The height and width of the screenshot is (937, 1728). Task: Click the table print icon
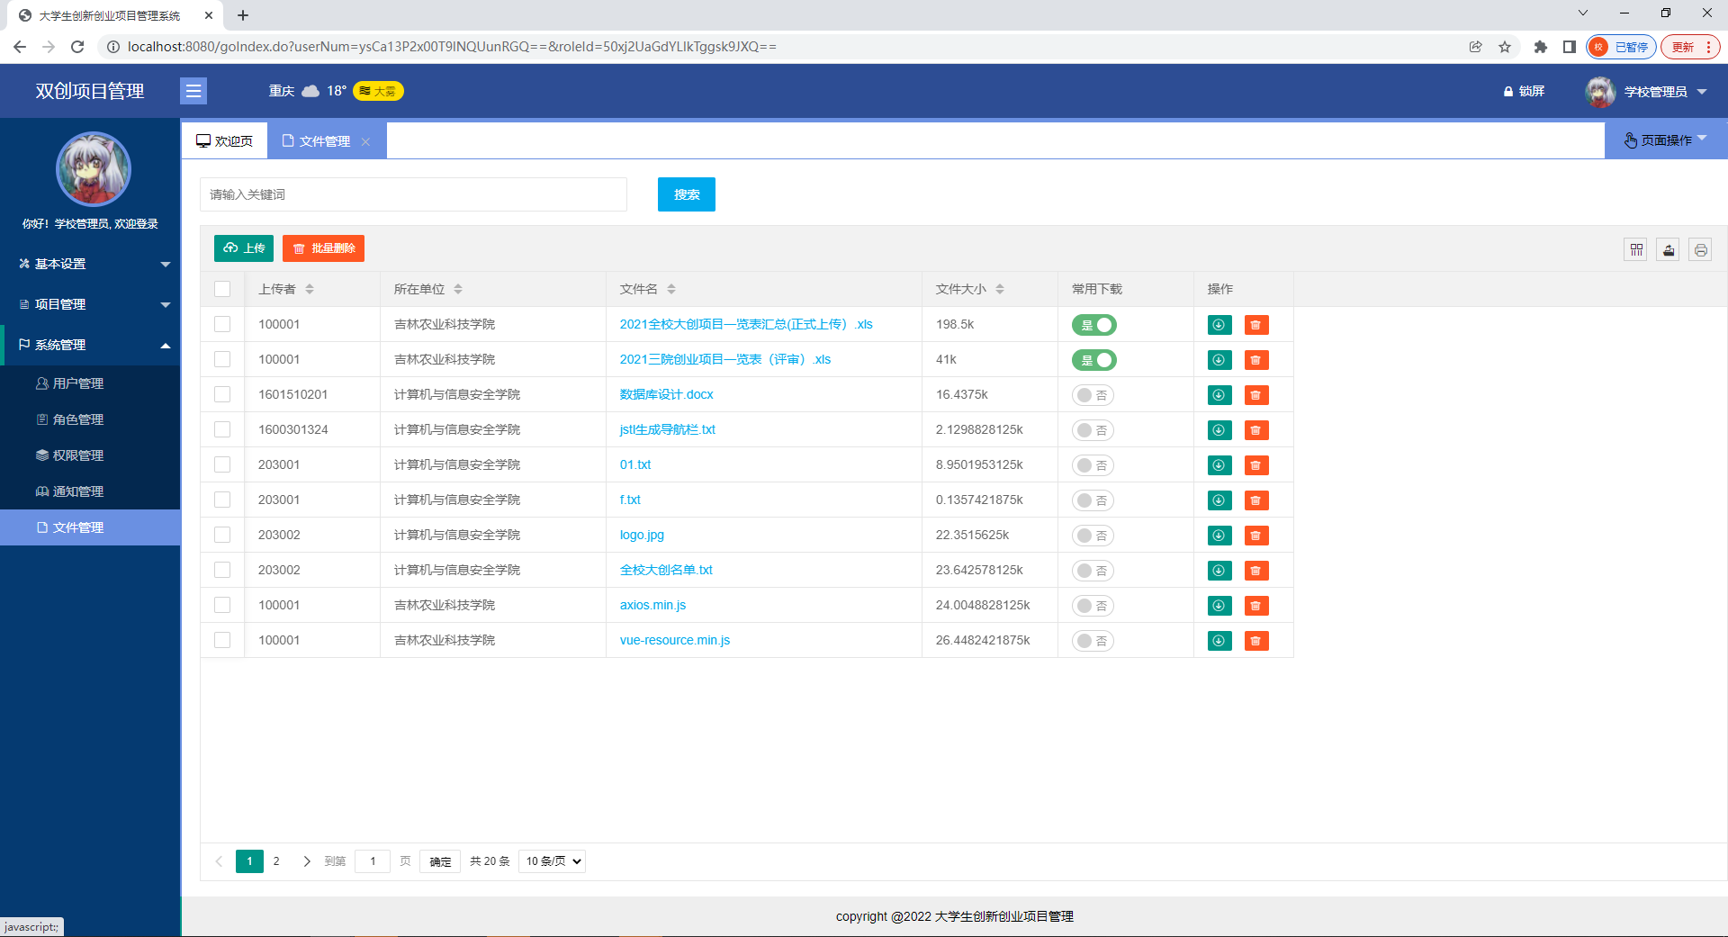coord(1700,249)
